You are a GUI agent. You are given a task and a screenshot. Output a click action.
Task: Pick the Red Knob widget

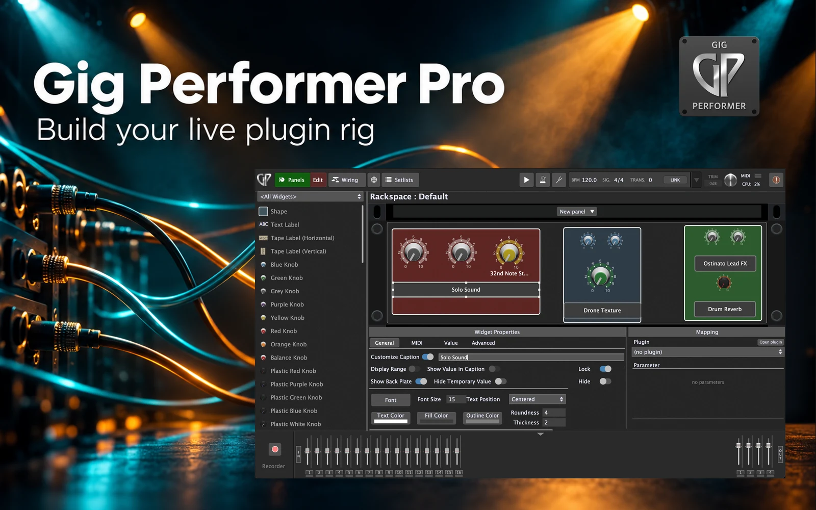click(278, 331)
